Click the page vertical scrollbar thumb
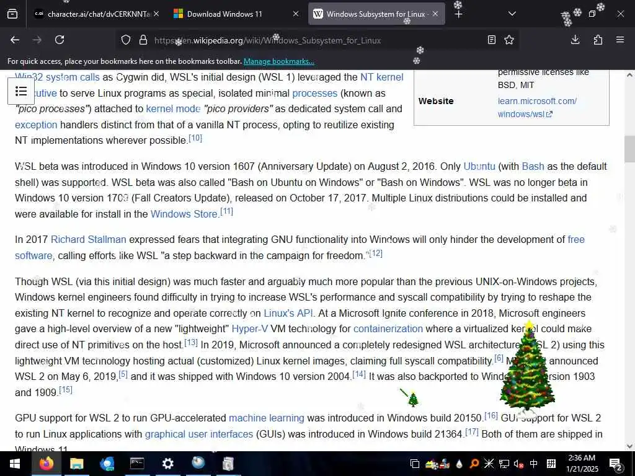 629,149
